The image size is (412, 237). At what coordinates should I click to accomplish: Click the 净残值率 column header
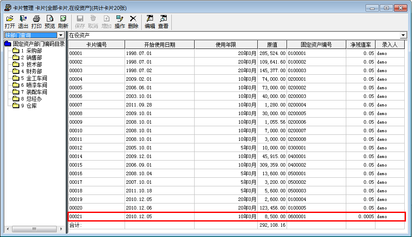tap(360, 45)
